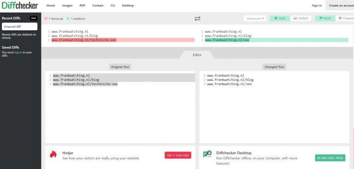Image resolution: width=354 pixels, height=169 pixels.
Task: Click the Changed Text label
Action: 274,67
